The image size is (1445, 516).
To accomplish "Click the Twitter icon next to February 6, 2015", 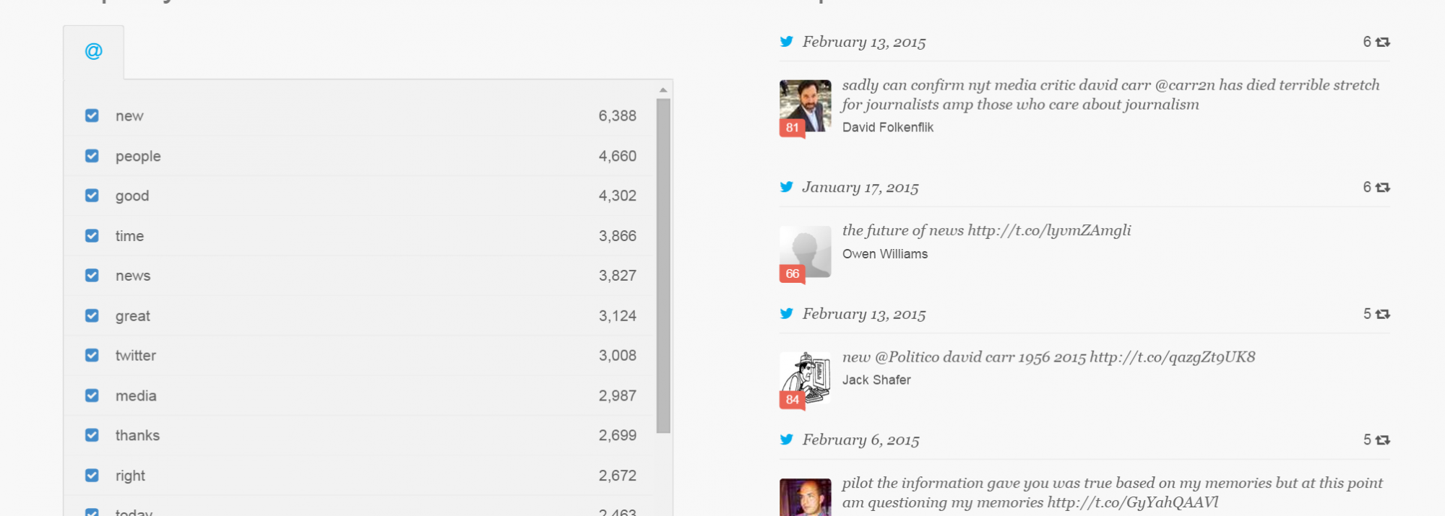I will 787,440.
